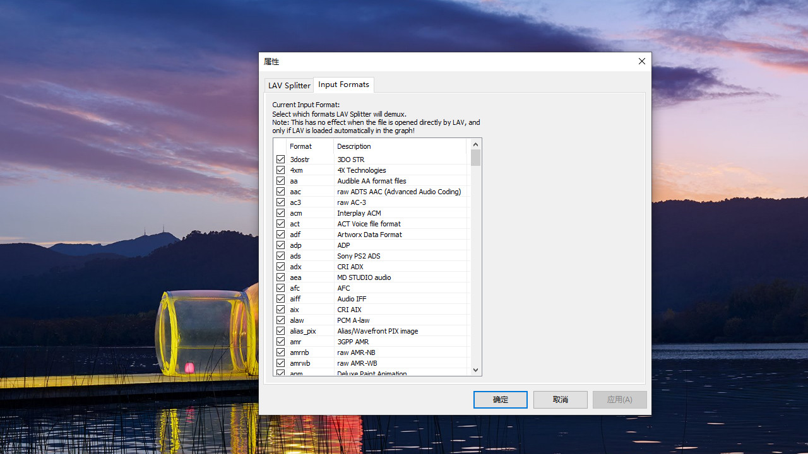808x454 pixels.
Task: Uncheck the amrwb raw AMR-WB checkbox
Action: pos(280,363)
